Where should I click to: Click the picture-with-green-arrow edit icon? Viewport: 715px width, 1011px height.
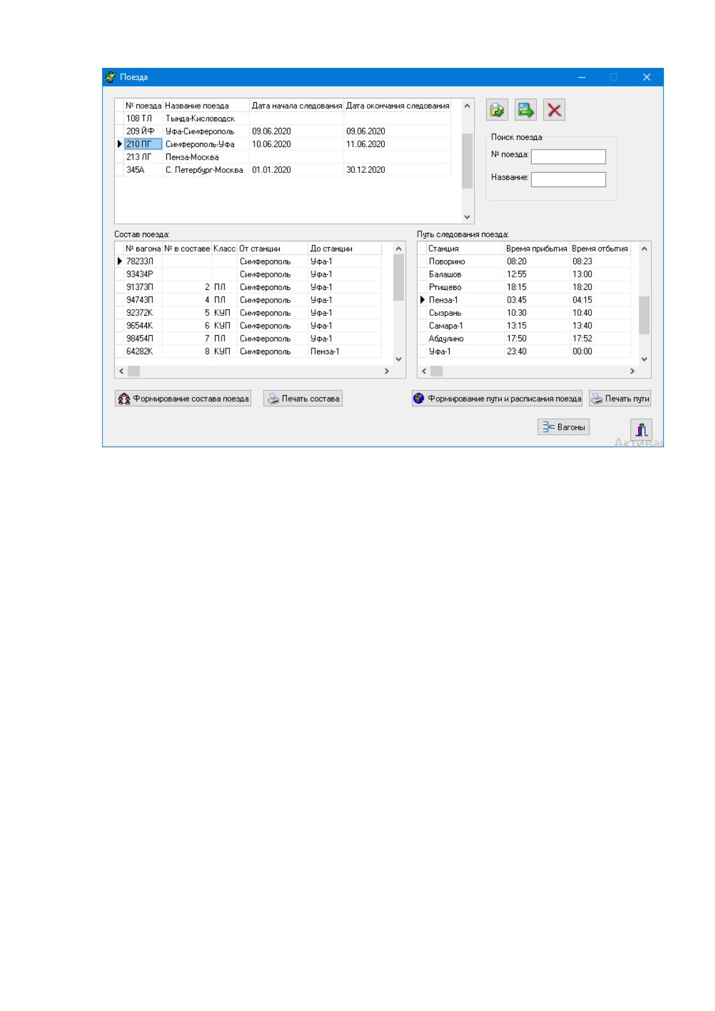tap(525, 110)
